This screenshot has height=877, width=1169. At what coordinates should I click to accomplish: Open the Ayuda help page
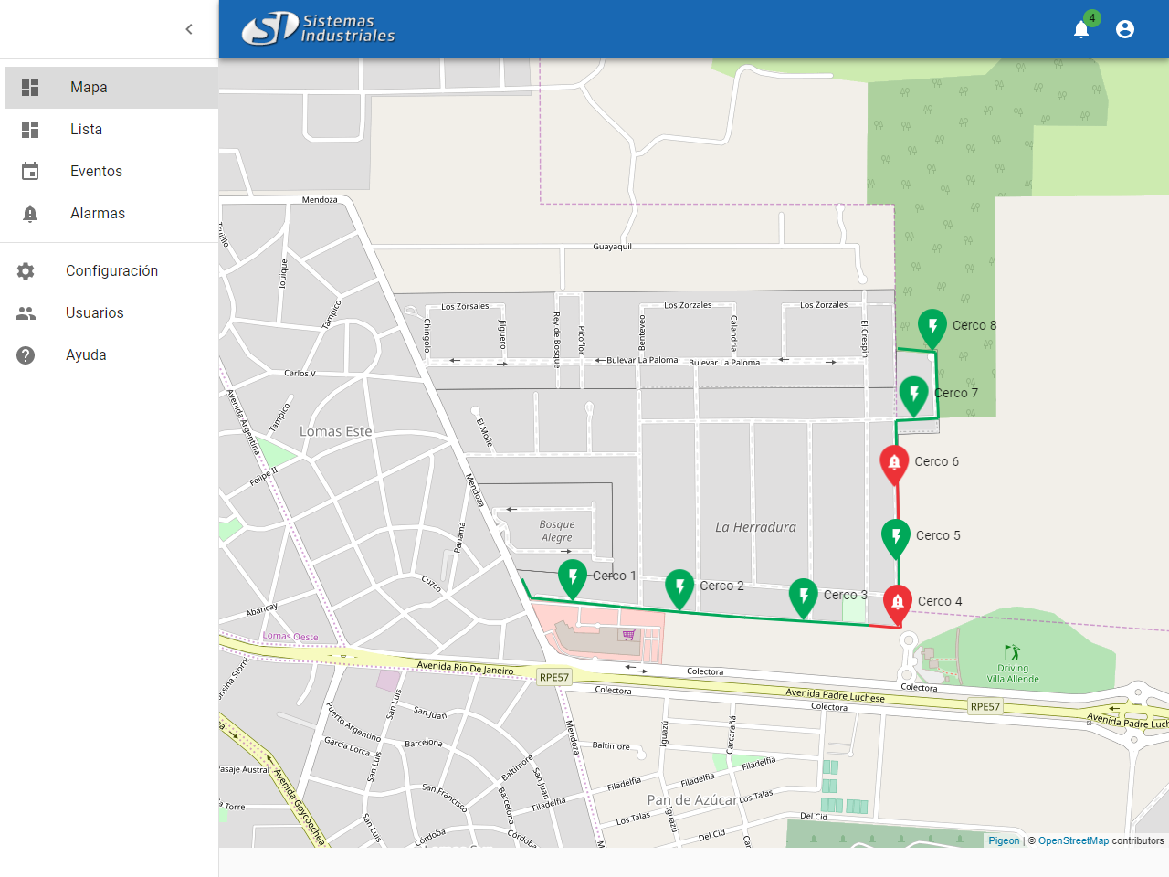click(86, 355)
